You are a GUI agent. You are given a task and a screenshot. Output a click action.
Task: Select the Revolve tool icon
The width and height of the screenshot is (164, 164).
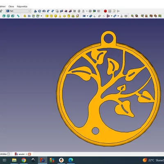40,11
